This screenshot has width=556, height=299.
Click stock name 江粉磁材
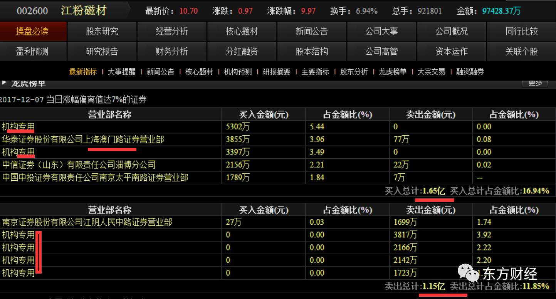tap(84, 10)
